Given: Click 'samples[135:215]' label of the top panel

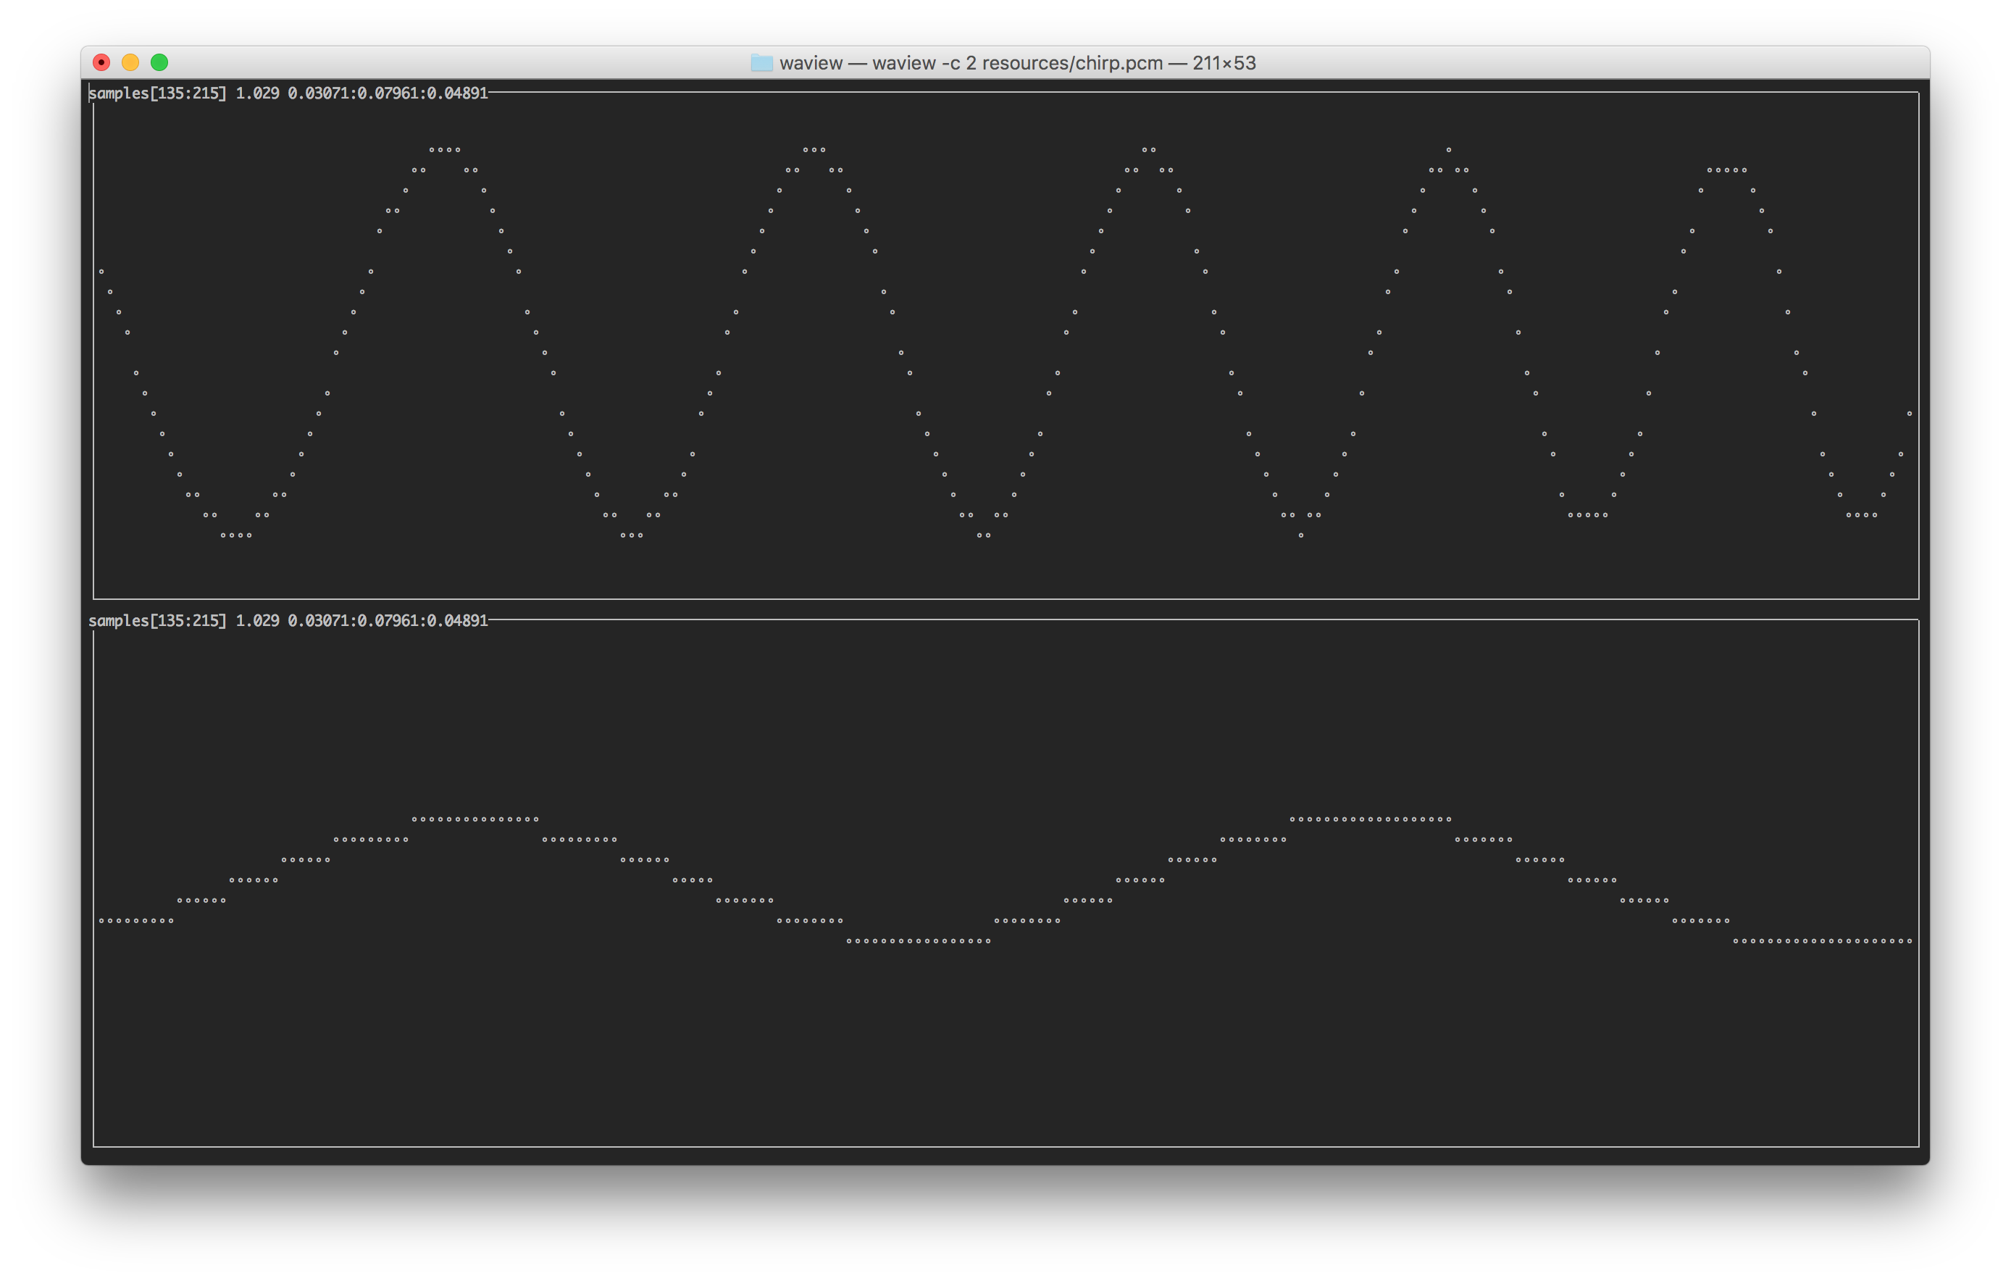Looking at the screenshot, I should (x=157, y=93).
